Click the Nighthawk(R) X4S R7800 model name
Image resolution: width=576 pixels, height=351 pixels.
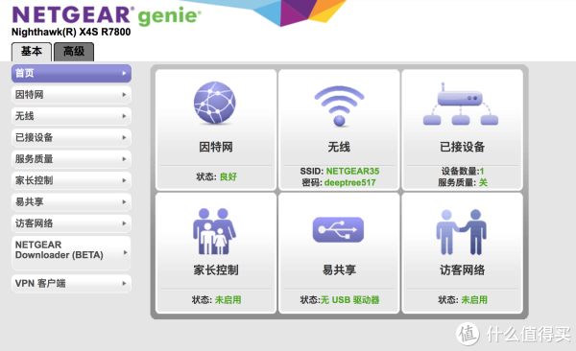[x=71, y=32]
